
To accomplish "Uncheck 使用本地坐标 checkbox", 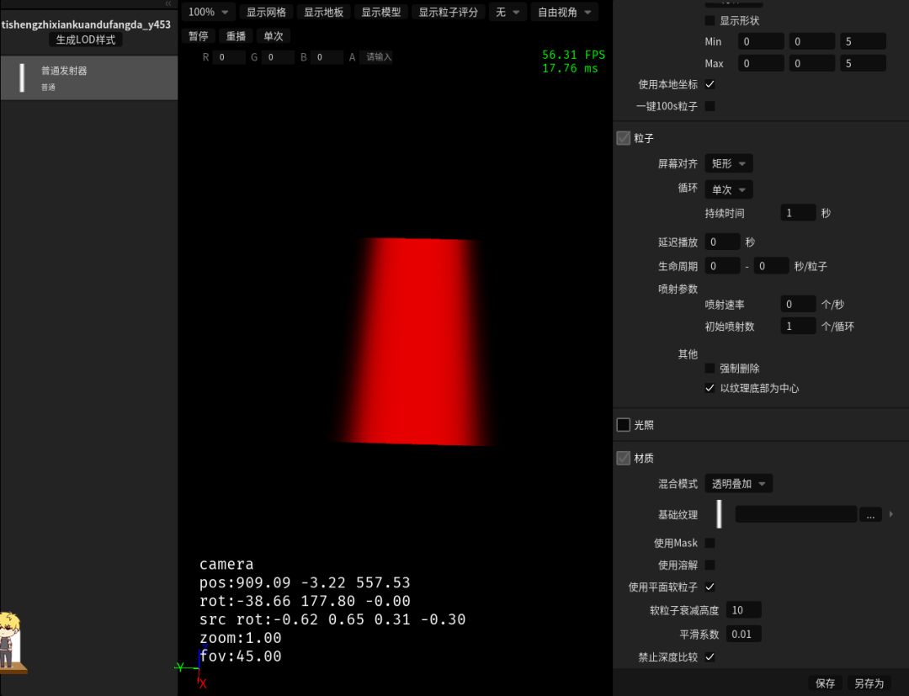I will 710,85.
